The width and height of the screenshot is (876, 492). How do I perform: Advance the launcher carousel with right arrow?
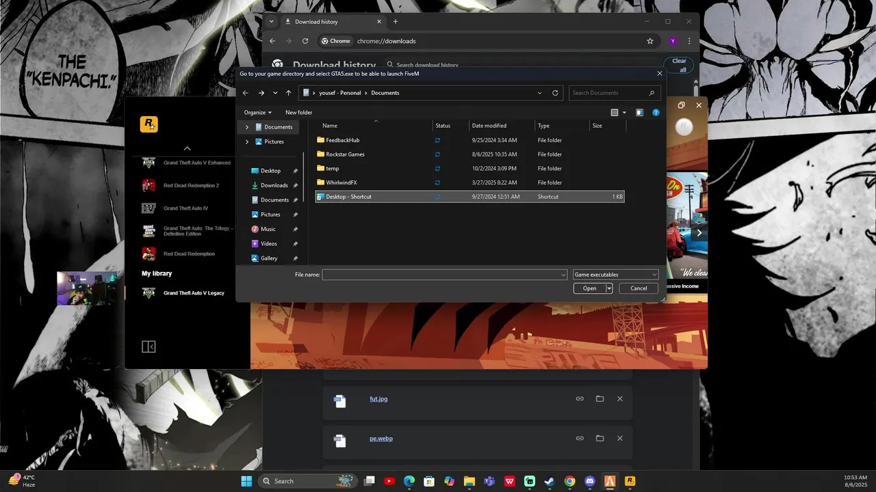699,233
